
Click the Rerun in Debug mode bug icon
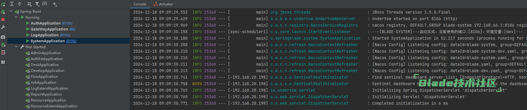point(3,12)
